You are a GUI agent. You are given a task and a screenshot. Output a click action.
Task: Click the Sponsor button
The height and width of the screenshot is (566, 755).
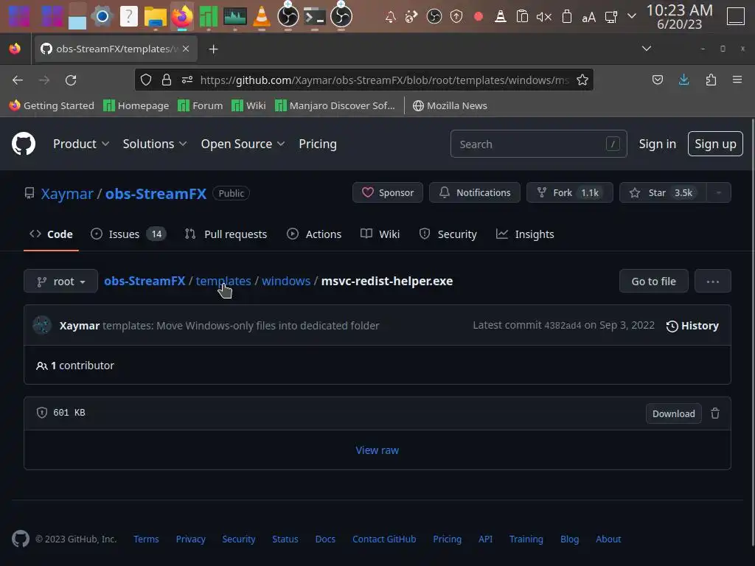click(x=388, y=192)
